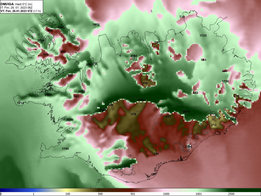Click the map value 2752

click(x=127, y=167)
